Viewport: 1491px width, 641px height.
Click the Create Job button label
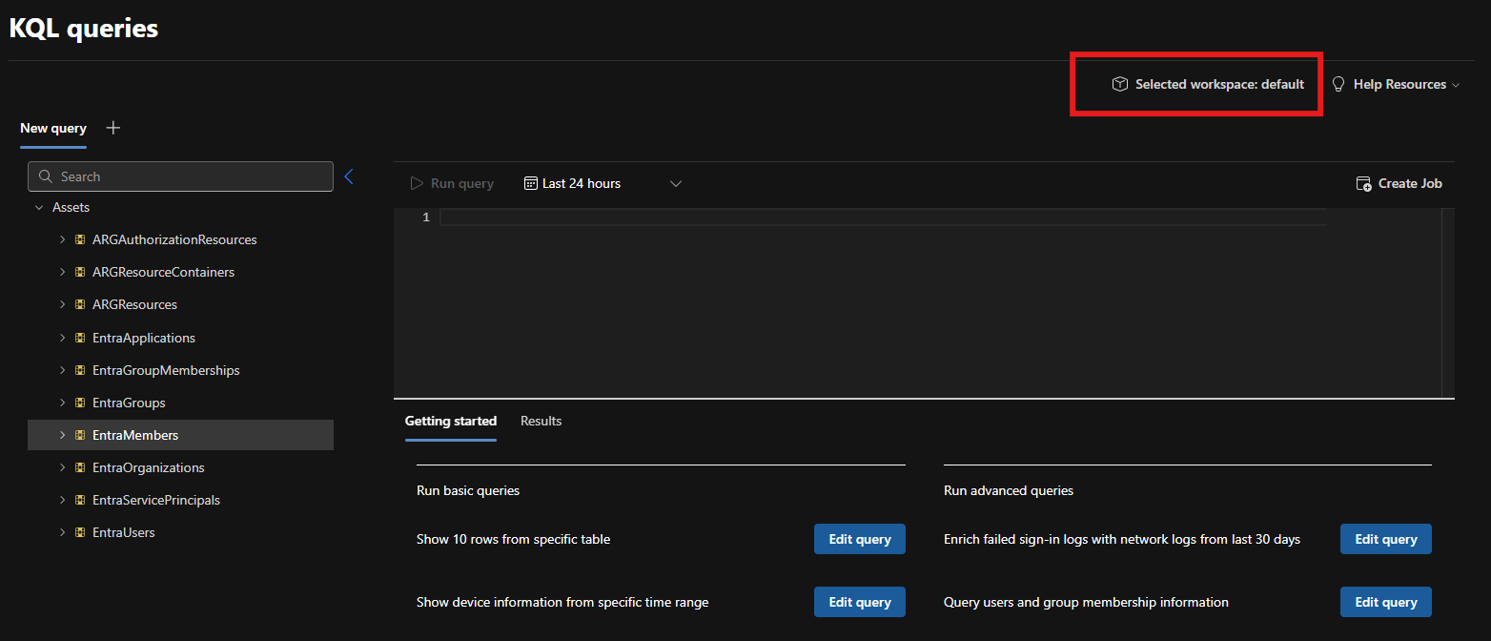coord(1410,183)
